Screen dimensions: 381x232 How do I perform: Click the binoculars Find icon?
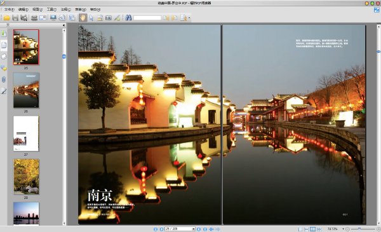[128, 18]
